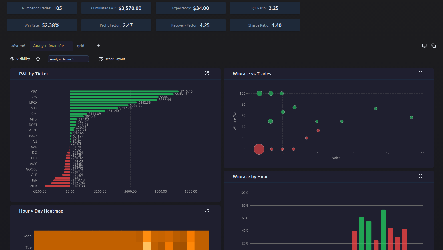
Task: Click the large red bubble at 0% winrate
Action: click(x=259, y=149)
